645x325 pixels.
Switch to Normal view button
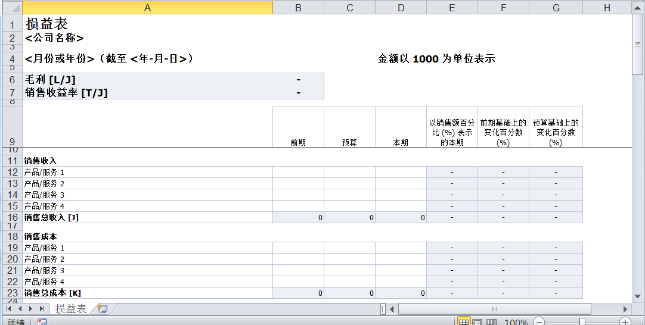pos(464,321)
